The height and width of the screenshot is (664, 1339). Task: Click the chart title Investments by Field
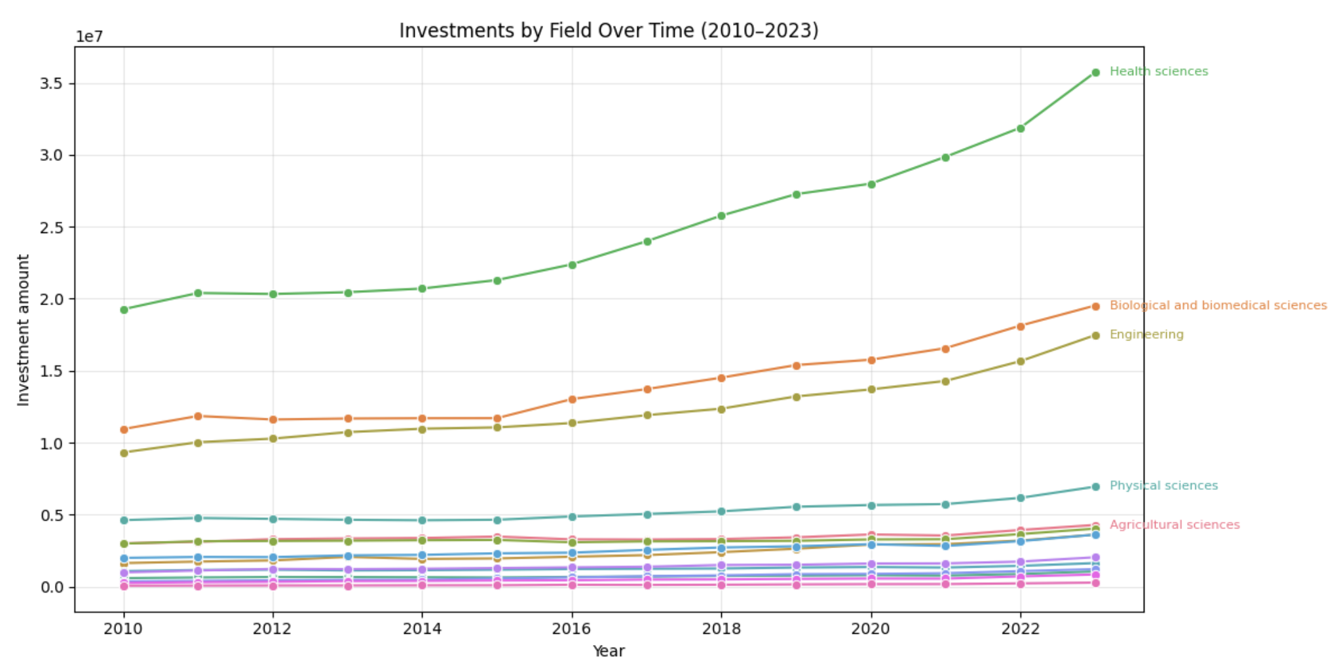click(x=609, y=31)
